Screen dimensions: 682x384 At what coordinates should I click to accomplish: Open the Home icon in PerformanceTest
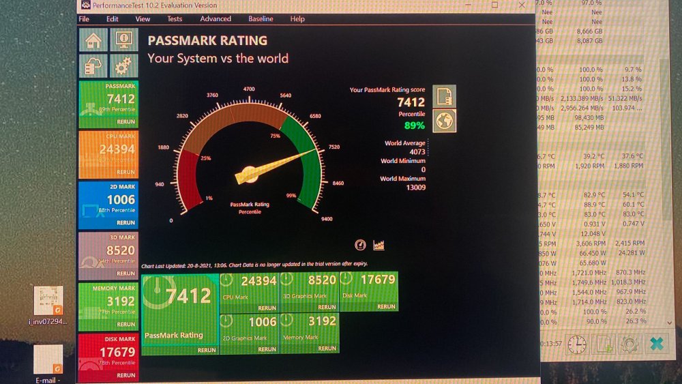click(93, 40)
